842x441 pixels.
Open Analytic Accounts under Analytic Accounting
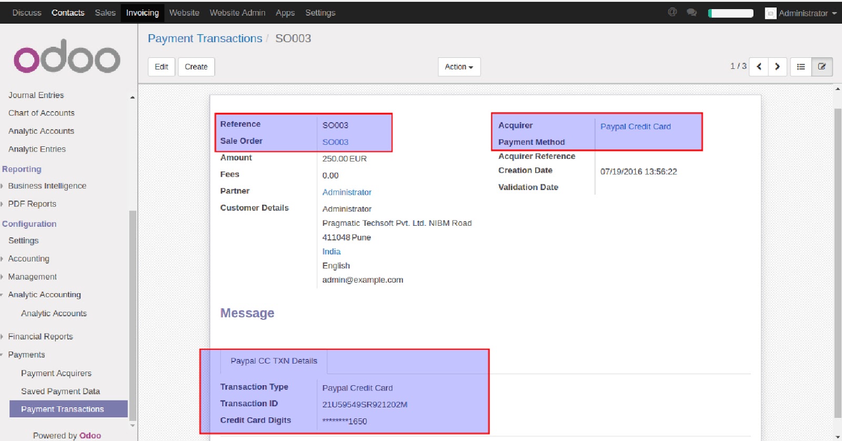pyautogui.click(x=54, y=313)
